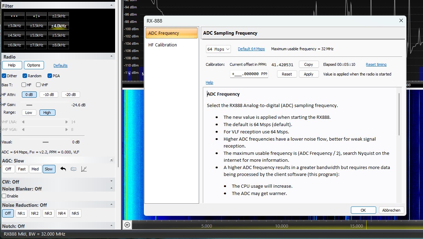
Task: Open the AGC settings card icon
Action: (x=74, y=169)
